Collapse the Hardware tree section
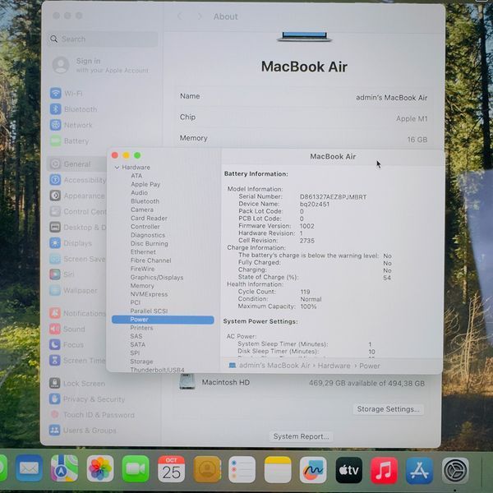 [x=117, y=168]
